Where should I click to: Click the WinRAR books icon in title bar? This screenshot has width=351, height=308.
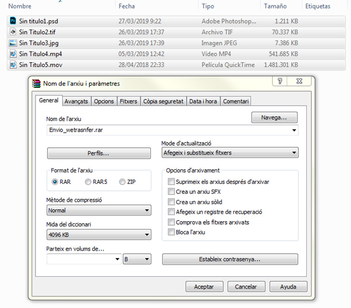tap(36, 83)
